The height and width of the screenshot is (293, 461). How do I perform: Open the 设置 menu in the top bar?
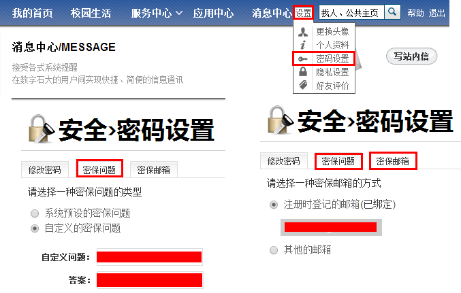tap(303, 13)
